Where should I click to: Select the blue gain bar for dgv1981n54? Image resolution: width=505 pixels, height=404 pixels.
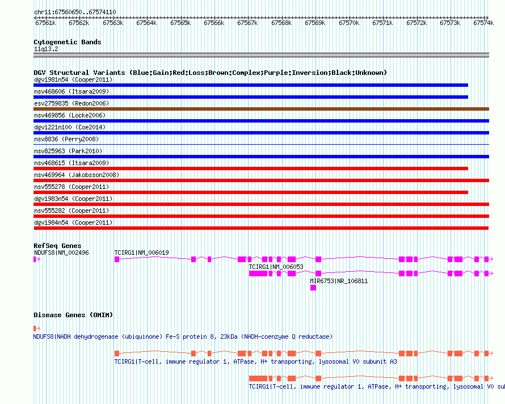click(251, 85)
